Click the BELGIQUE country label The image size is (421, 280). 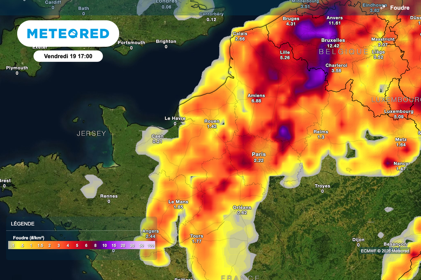343,52
